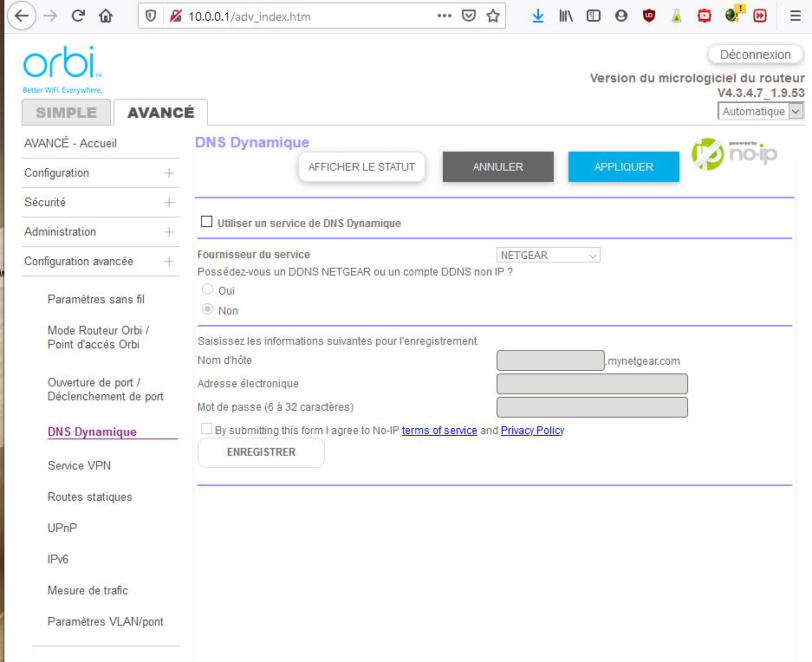Open the Firefox hamburger menu
812x662 pixels.
(x=795, y=16)
